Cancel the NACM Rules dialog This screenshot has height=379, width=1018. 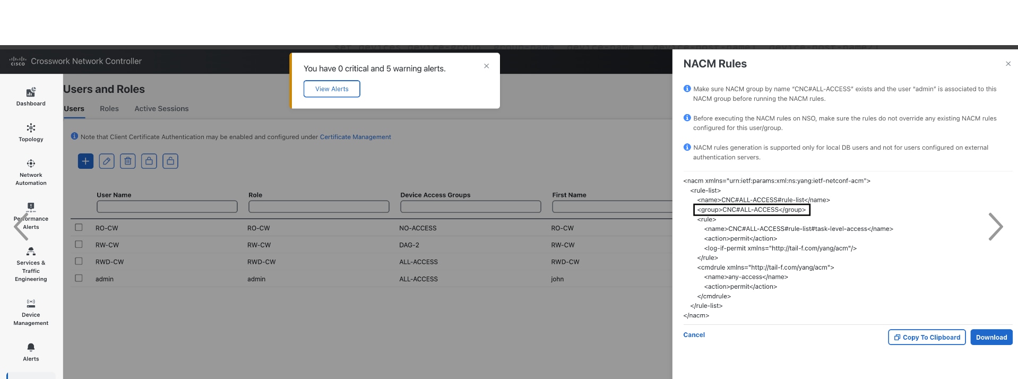(x=694, y=335)
